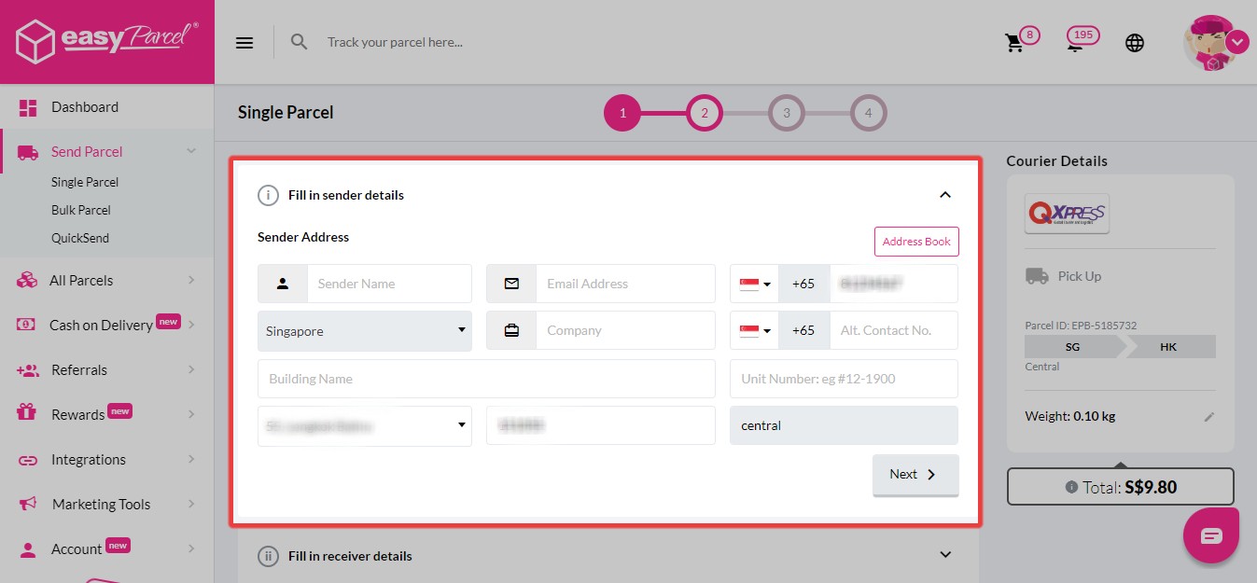Screen dimensions: 1257x583
Task: Click the Sender Name input field
Action: click(x=389, y=284)
